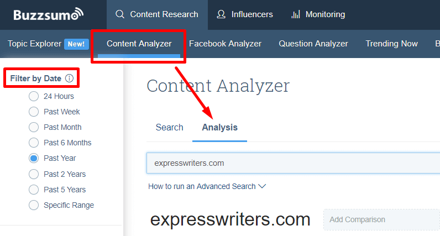Switch to the Search tab
The height and width of the screenshot is (236, 440).
(169, 127)
